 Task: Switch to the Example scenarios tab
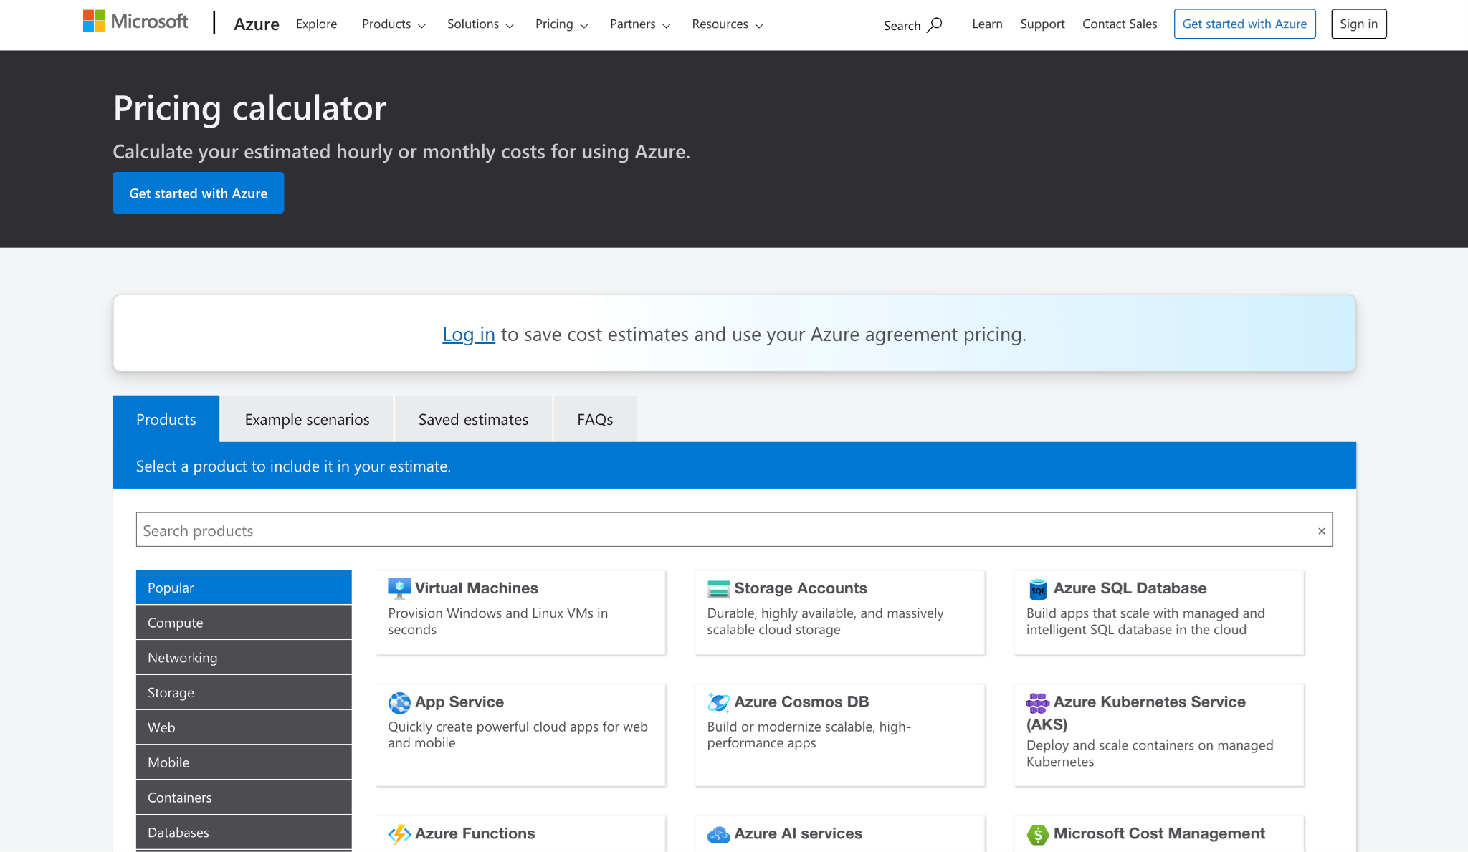click(x=307, y=419)
